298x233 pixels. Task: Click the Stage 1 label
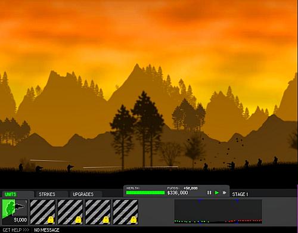[x=240, y=194]
